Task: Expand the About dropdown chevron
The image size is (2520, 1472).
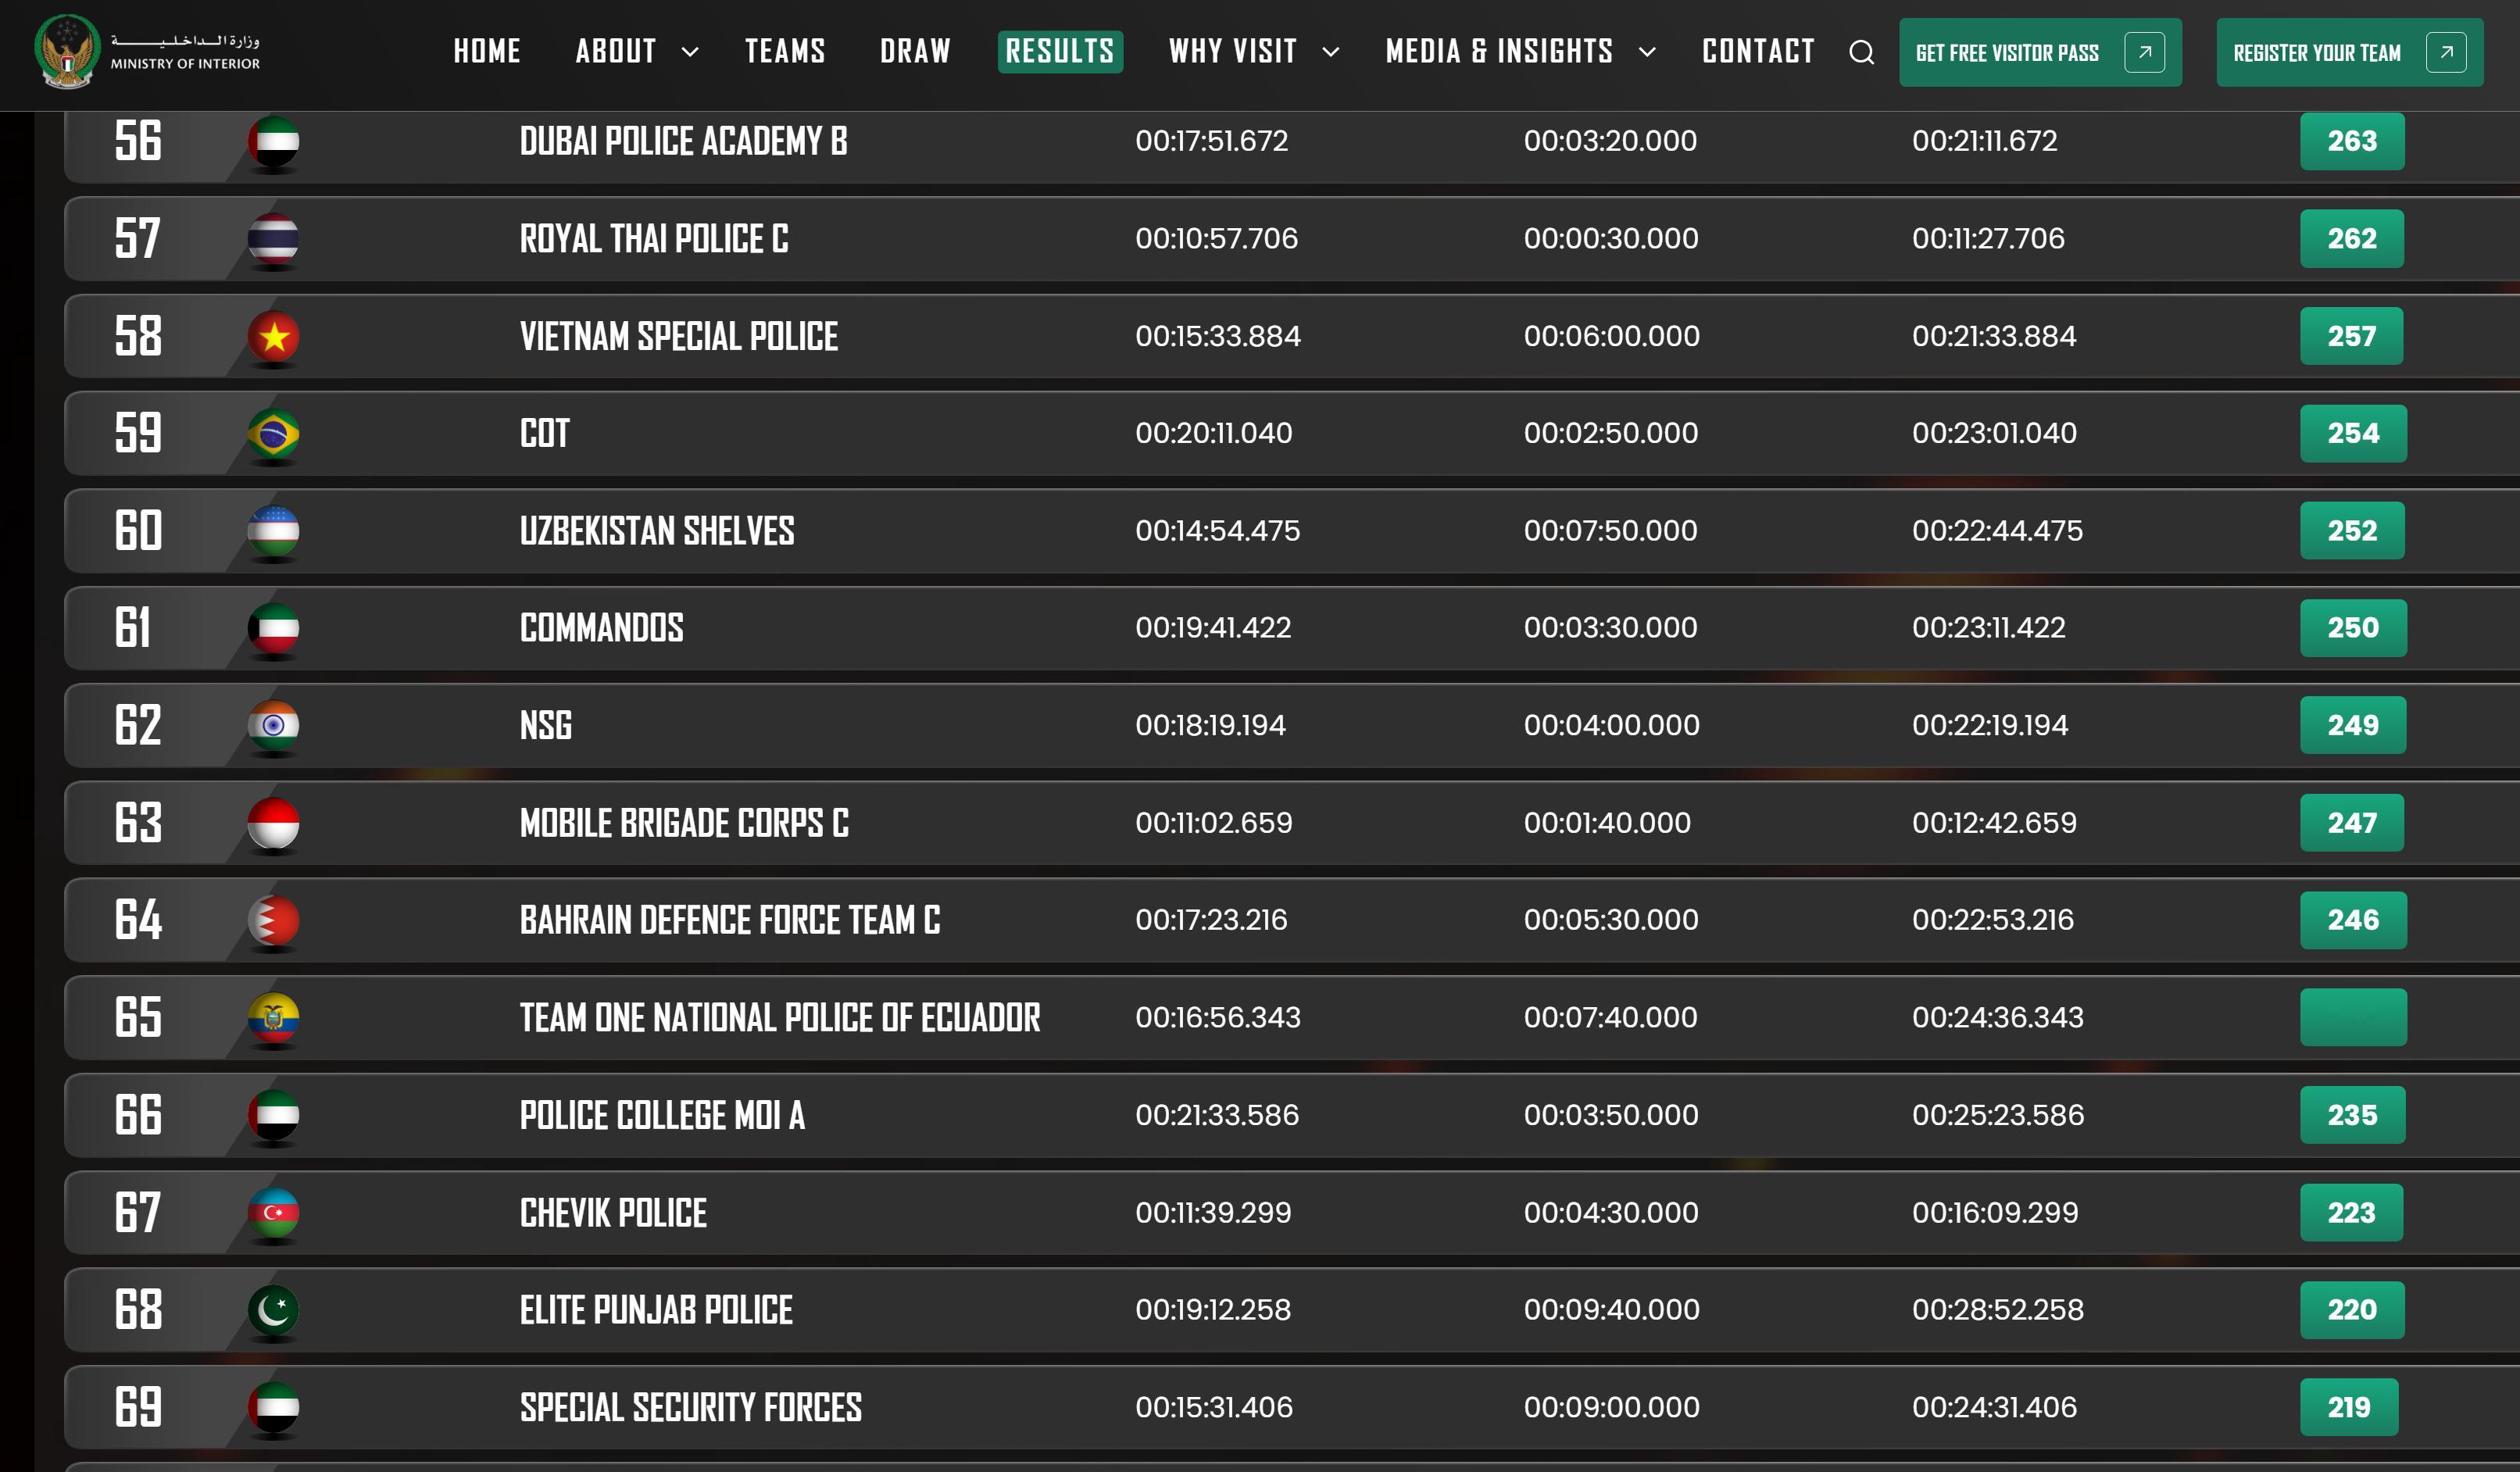Action: pos(690,52)
